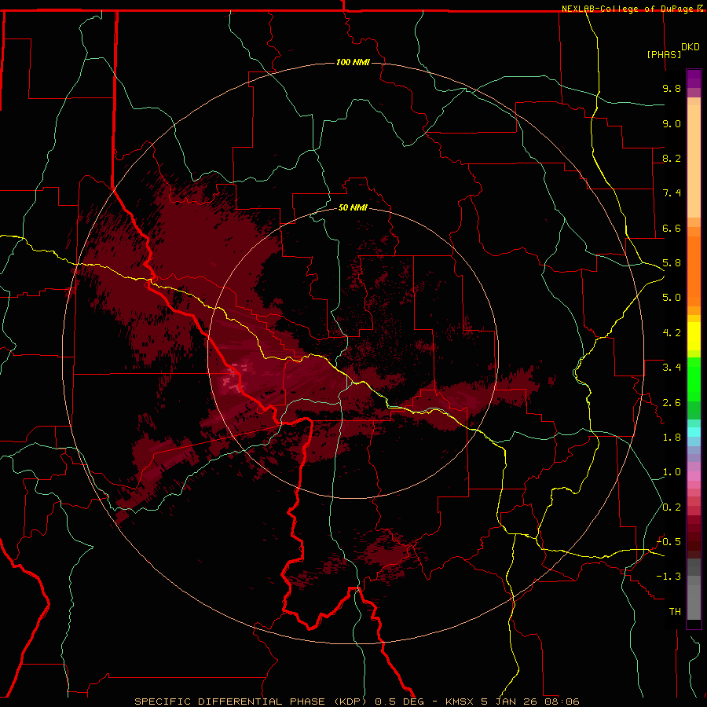Click the KMSX radar station identifier

click(460, 702)
